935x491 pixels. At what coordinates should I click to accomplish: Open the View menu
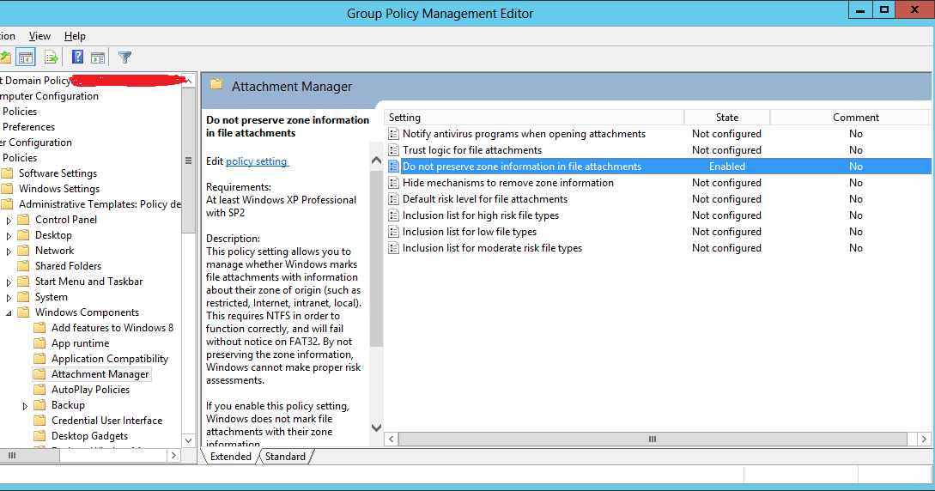39,36
